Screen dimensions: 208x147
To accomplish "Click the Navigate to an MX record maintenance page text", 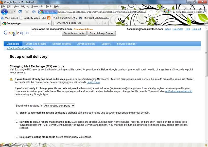I will click(x=45, y=122).
